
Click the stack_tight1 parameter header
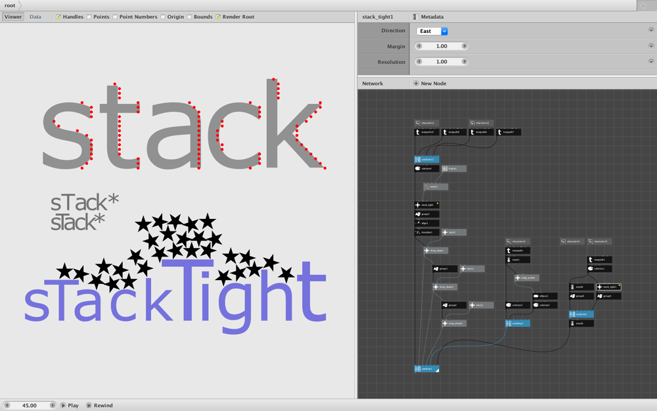pos(378,17)
